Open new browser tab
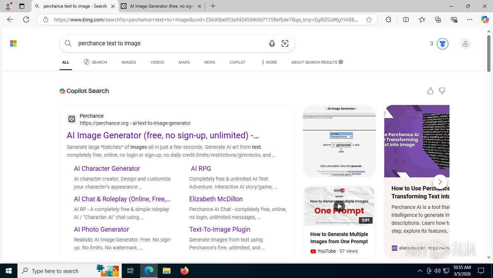 (x=213, y=6)
